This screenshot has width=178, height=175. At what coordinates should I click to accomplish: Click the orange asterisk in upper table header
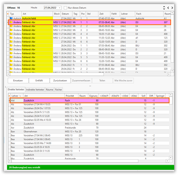pos(8,13)
